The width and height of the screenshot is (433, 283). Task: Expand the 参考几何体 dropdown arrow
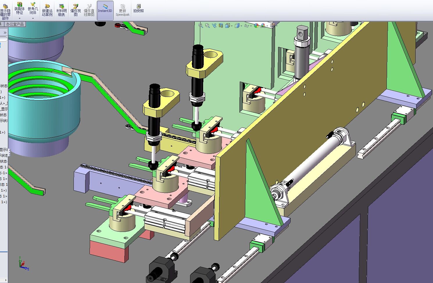33,18
